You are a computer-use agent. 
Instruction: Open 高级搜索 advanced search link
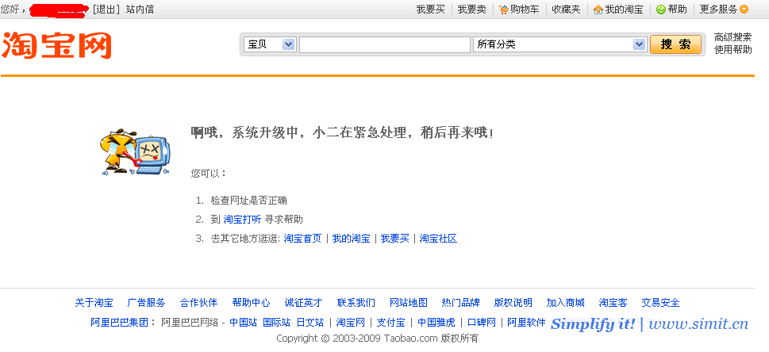click(732, 37)
